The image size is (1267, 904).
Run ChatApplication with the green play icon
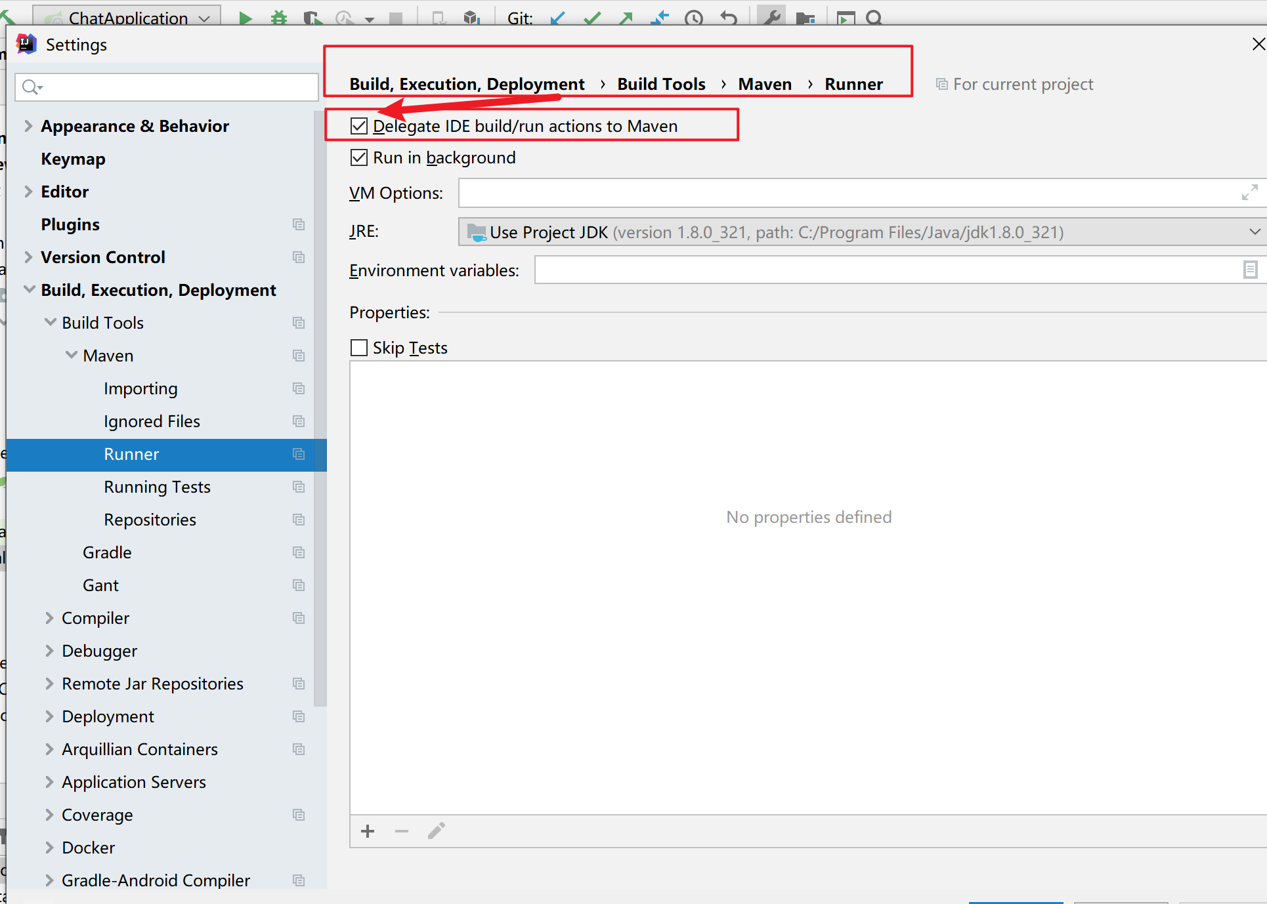(246, 18)
